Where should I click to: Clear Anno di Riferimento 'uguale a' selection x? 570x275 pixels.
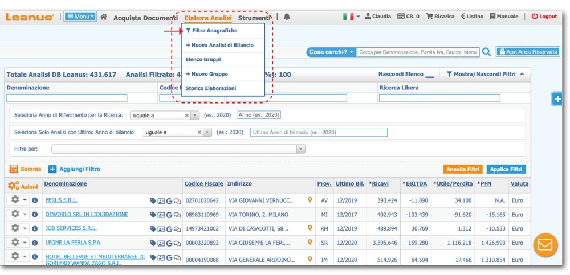[187, 115]
